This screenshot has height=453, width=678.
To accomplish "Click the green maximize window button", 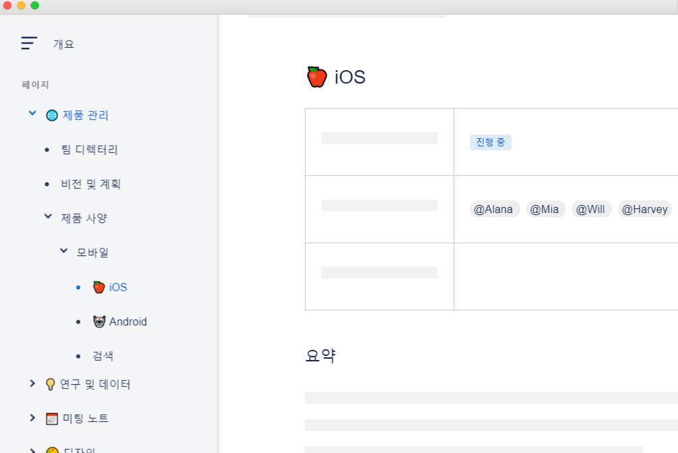I will [35, 5].
